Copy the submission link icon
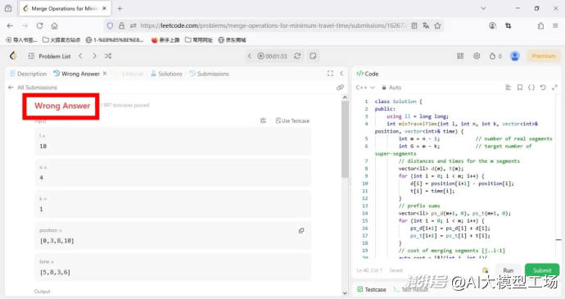Viewport: 565px width, 299px height. coord(340,88)
